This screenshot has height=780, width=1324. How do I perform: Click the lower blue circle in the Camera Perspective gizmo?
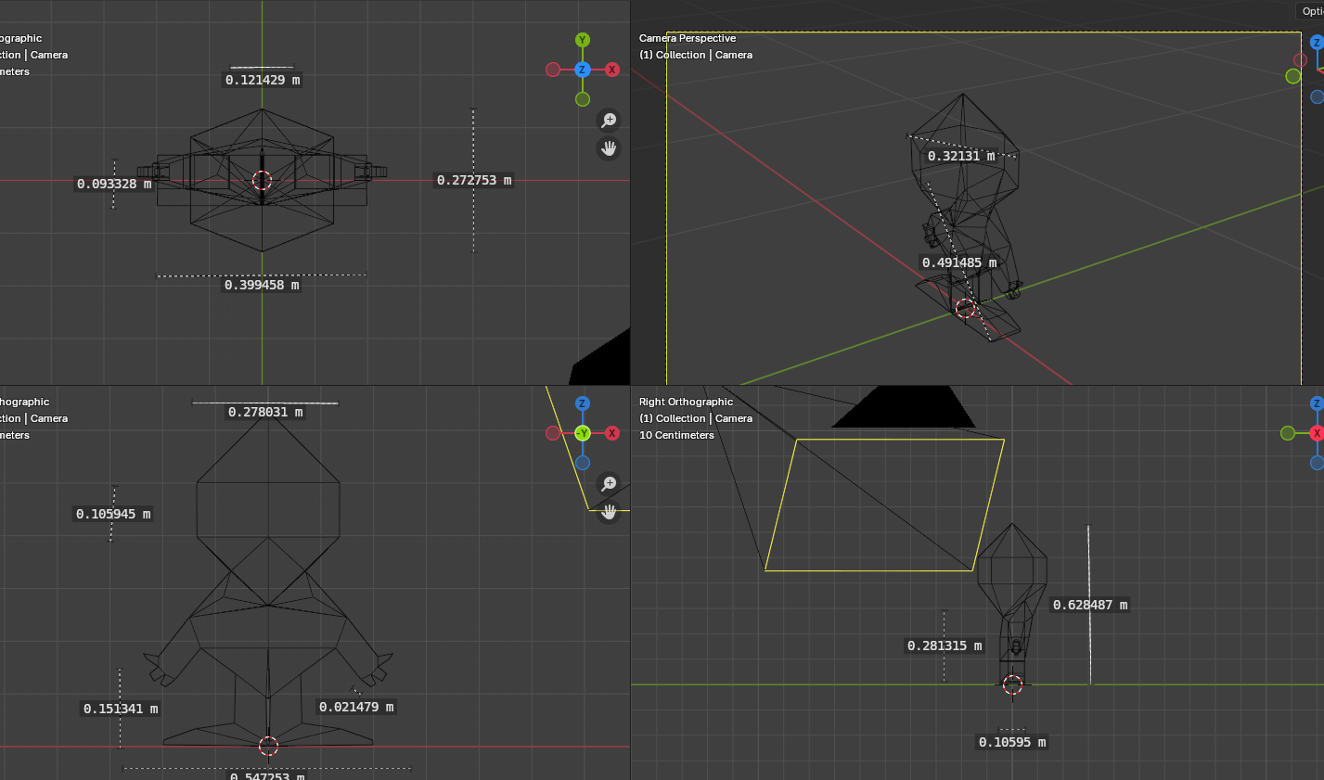(1318, 96)
